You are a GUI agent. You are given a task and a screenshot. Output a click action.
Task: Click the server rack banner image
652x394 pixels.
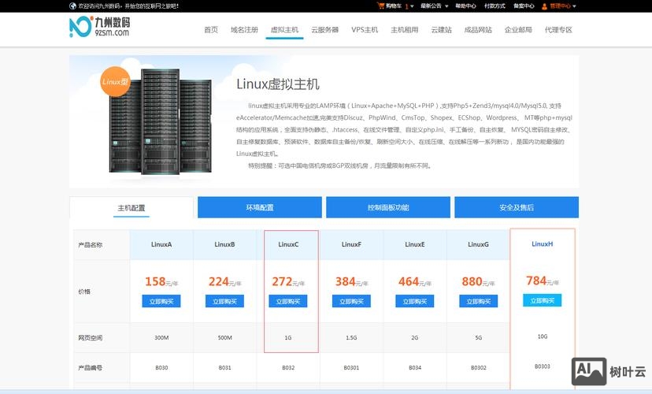tap(161, 121)
